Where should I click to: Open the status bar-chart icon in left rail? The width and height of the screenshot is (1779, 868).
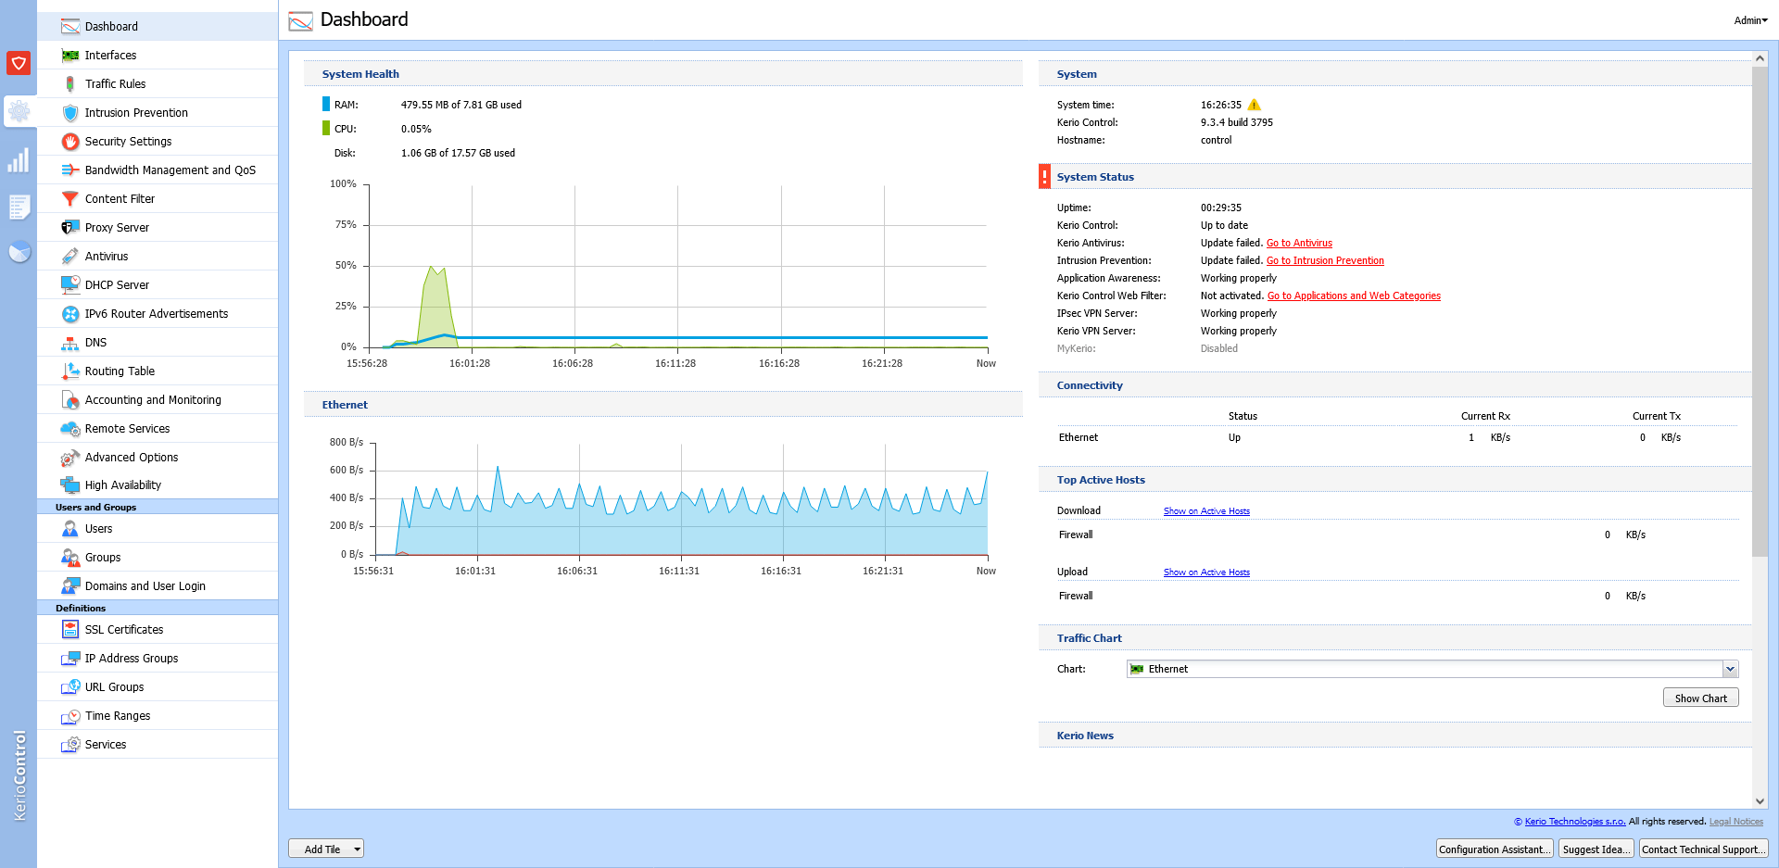pos(19,161)
